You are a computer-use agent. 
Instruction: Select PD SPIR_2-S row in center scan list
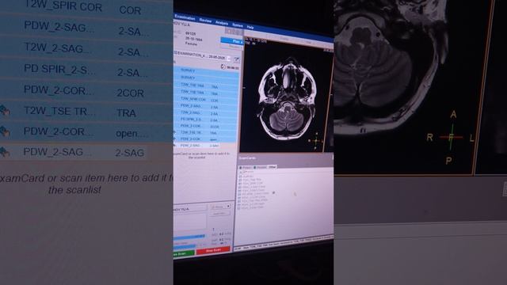[206, 120]
